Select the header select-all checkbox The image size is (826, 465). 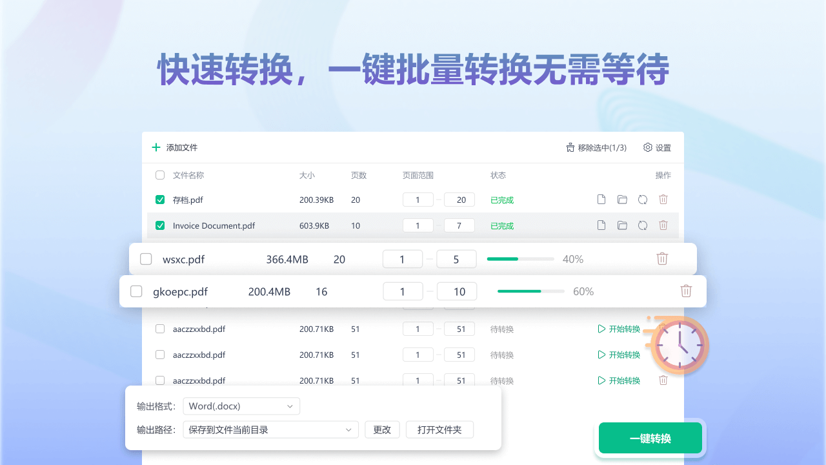click(x=159, y=175)
